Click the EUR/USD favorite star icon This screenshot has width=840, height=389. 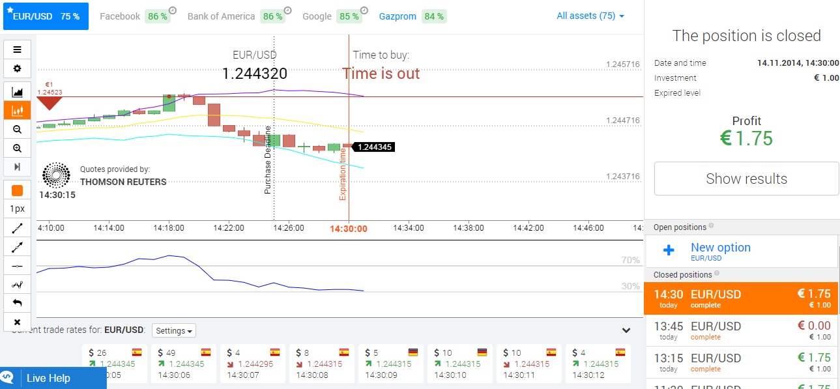[x=10, y=10]
